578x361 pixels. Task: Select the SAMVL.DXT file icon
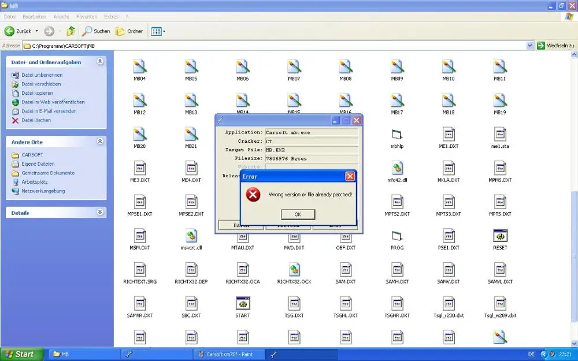500,270
